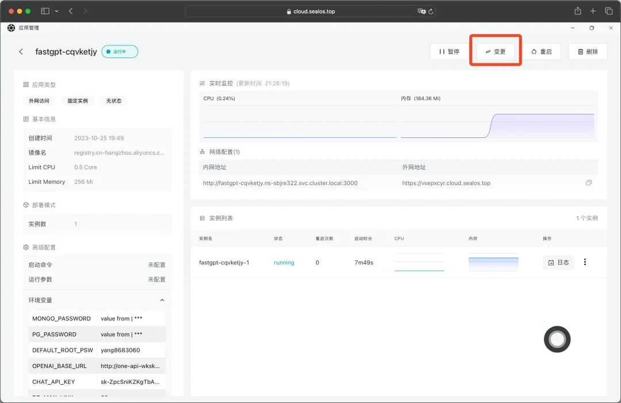The image size is (621, 403).
Task: Click the instance memory mini chart
Action: tap(493, 262)
